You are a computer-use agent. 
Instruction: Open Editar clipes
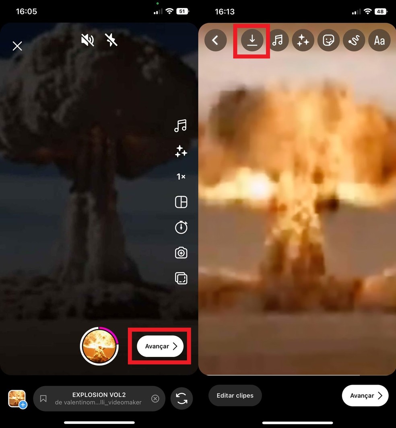pos(235,395)
